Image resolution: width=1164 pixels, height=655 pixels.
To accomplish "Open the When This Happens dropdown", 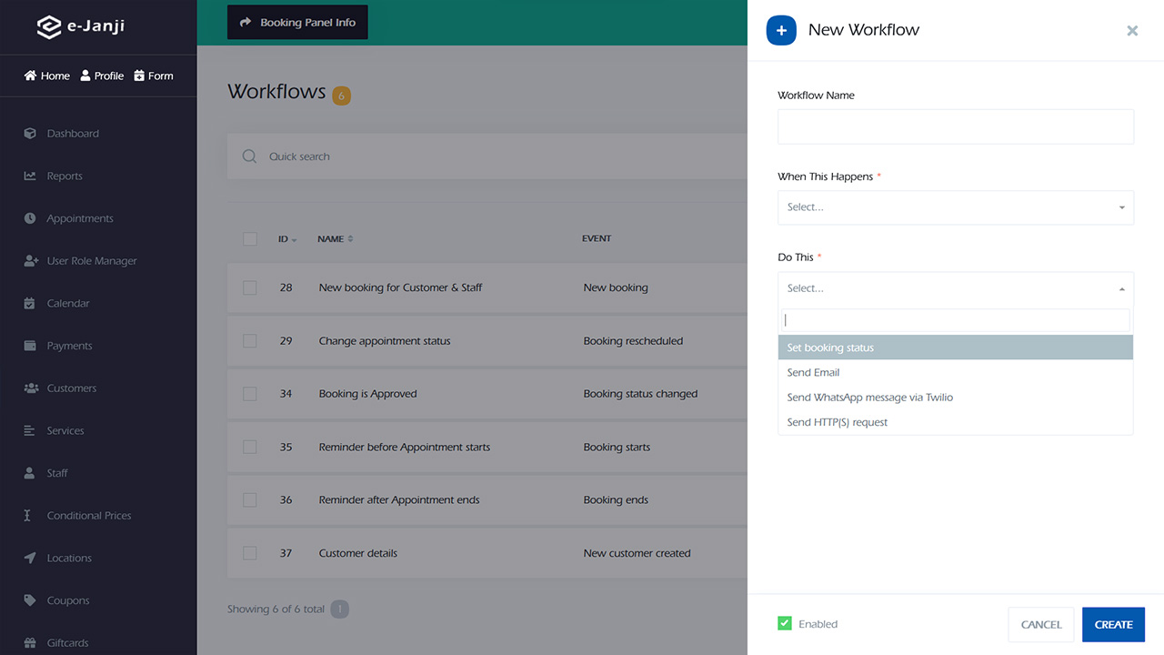I will [x=955, y=207].
